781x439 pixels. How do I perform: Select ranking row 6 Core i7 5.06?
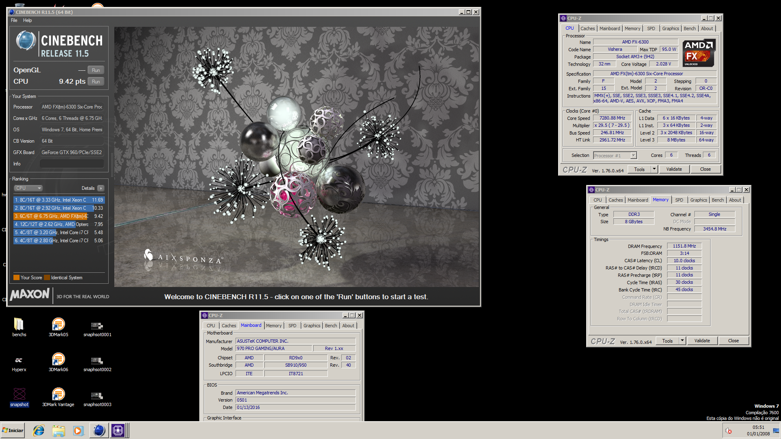point(59,241)
